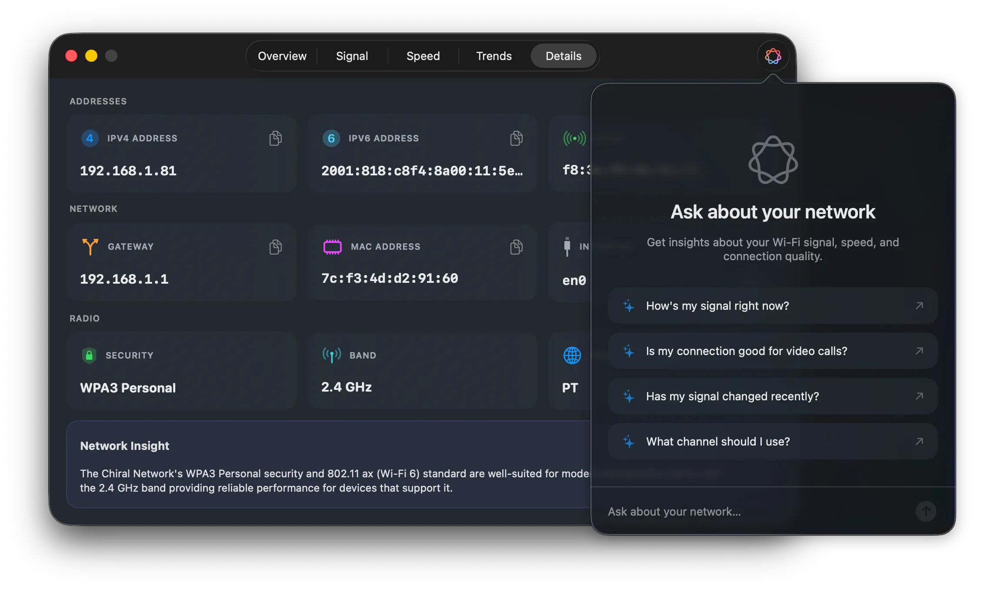Switch to the Speed tab
This screenshot has width=987, height=590.
pyautogui.click(x=423, y=56)
